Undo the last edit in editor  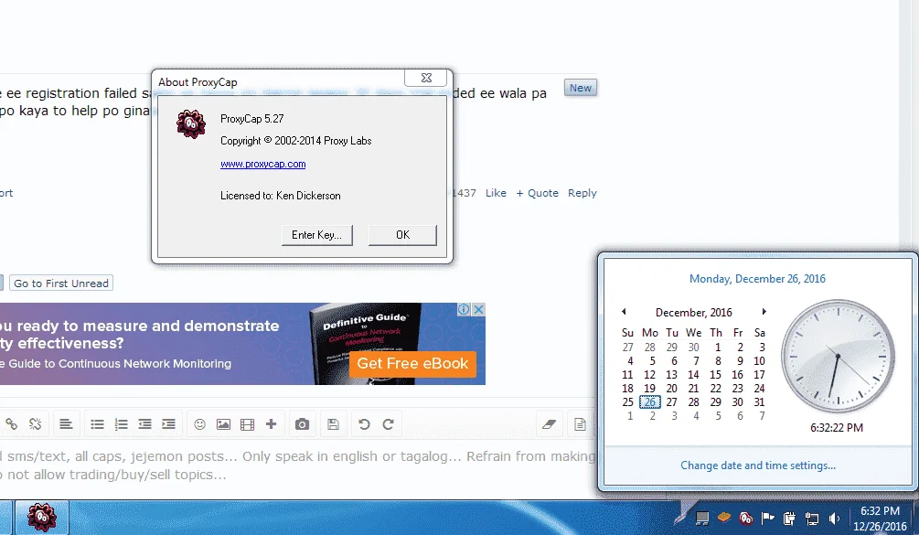(x=364, y=423)
